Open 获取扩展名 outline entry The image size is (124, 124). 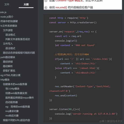click(9, 71)
